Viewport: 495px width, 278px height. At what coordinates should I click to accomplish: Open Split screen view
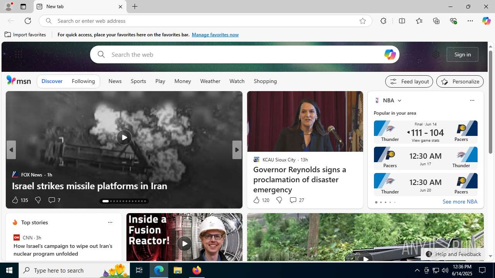pyautogui.click(x=402, y=21)
